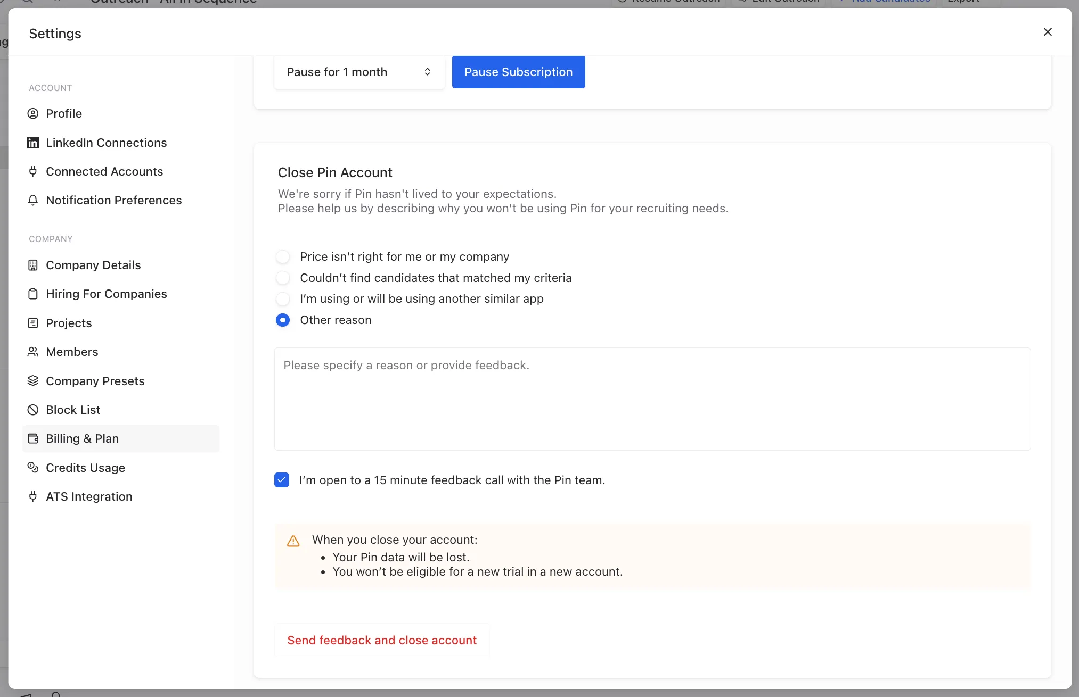
Task: Click the Company Details building icon
Action: (x=33, y=265)
